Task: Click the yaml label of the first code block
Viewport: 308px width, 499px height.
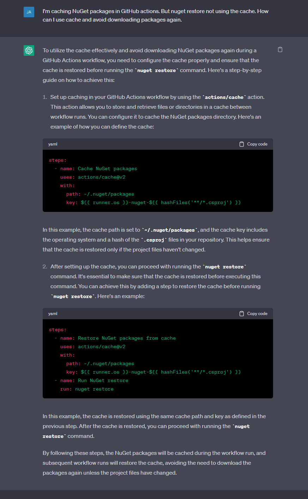Action: (x=53, y=144)
